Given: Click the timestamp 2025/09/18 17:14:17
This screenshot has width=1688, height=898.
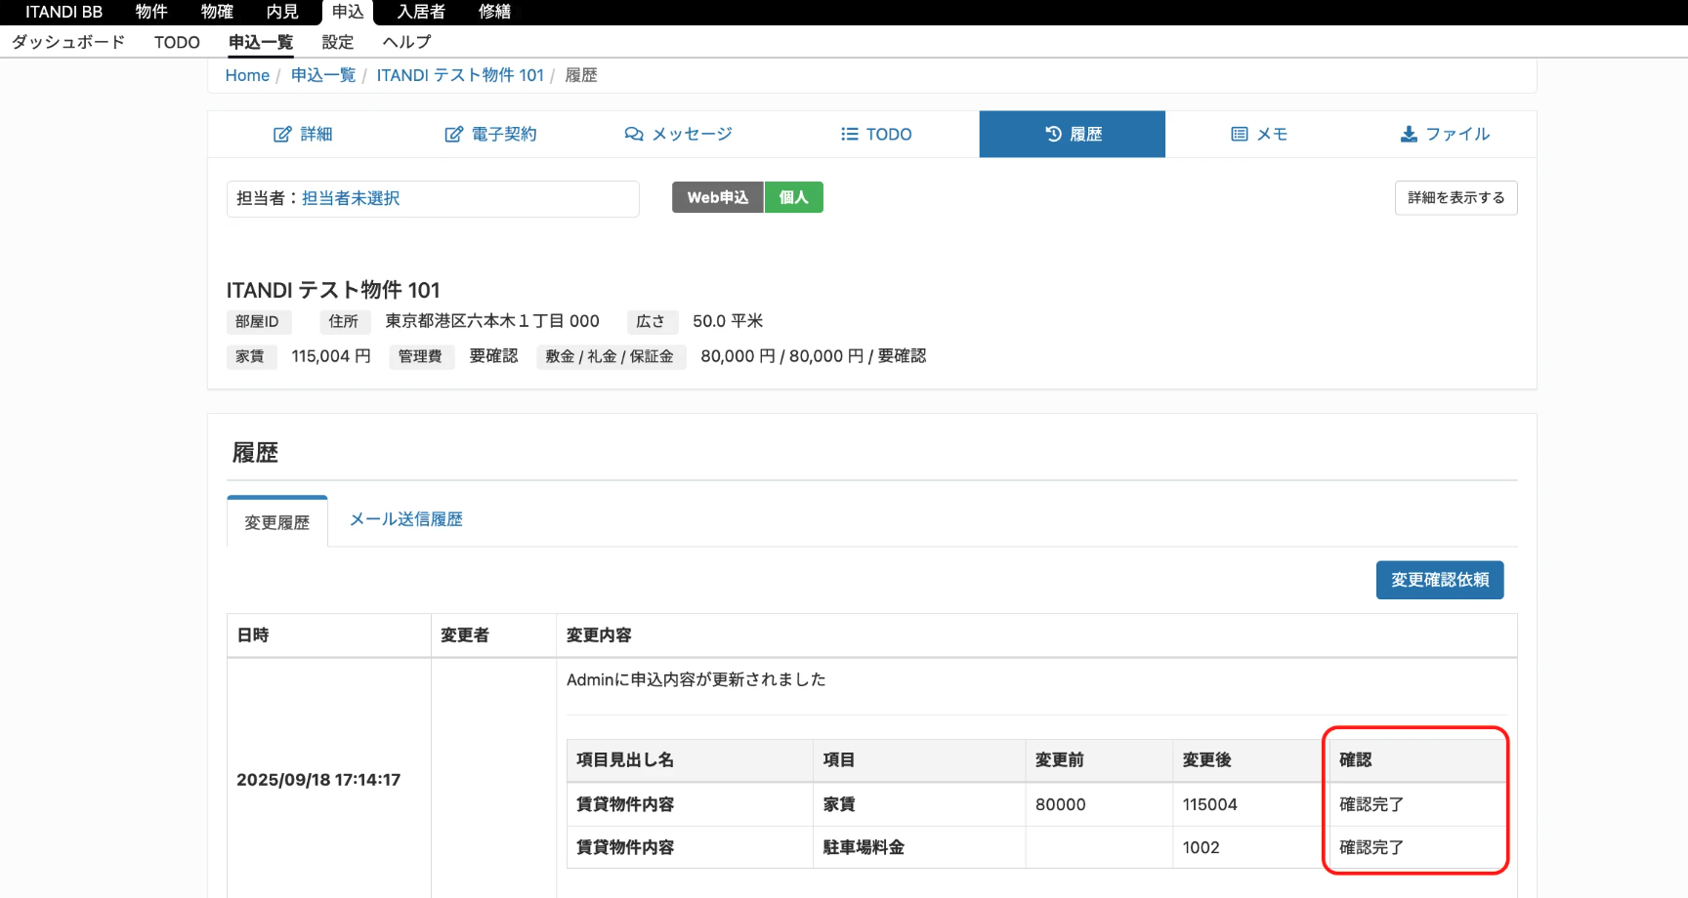Looking at the screenshot, I should click(318, 780).
